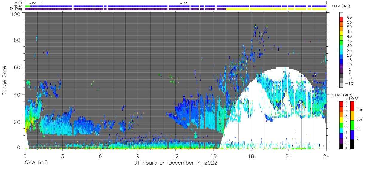Click the red top segment of NOISE colorbar
The image size is (367, 169).
coord(352,106)
